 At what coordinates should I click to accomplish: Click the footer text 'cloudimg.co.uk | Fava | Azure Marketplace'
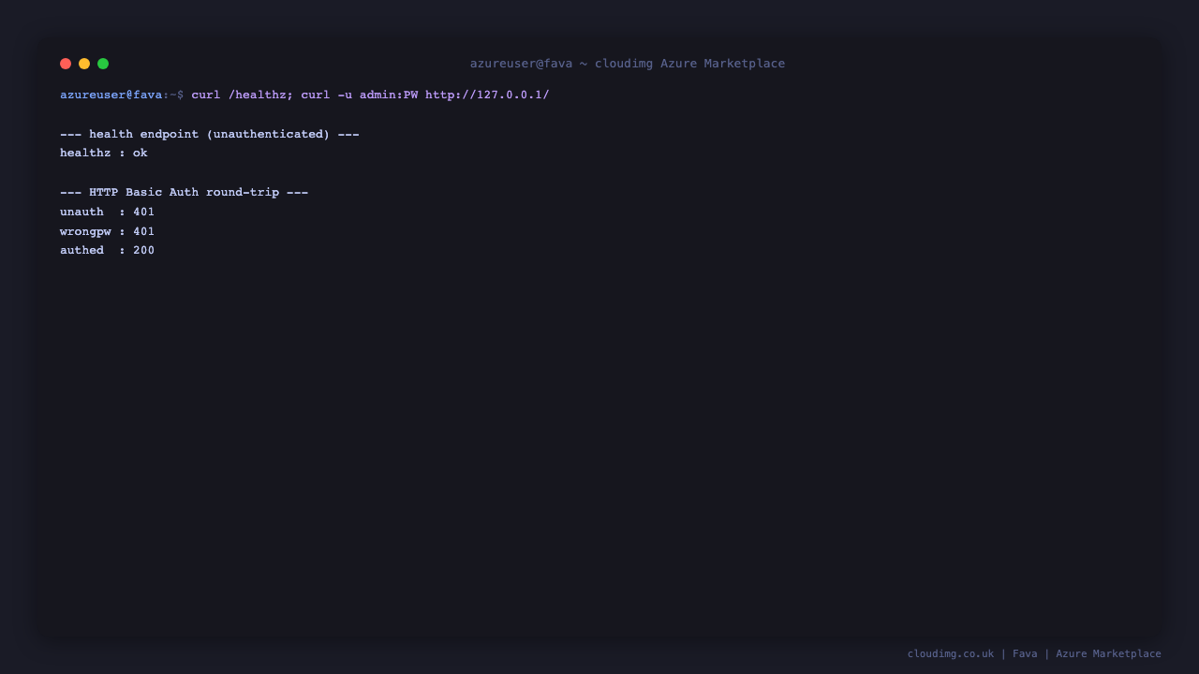1034,653
